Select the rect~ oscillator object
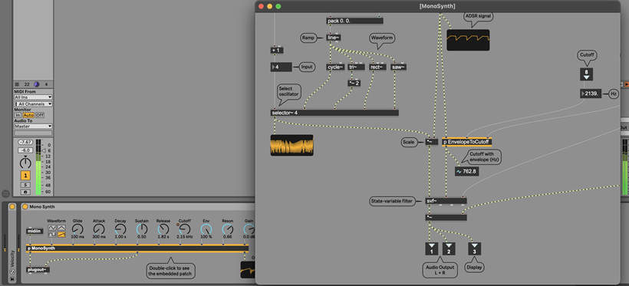Screen dimensions: 629x286 click(377, 67)
